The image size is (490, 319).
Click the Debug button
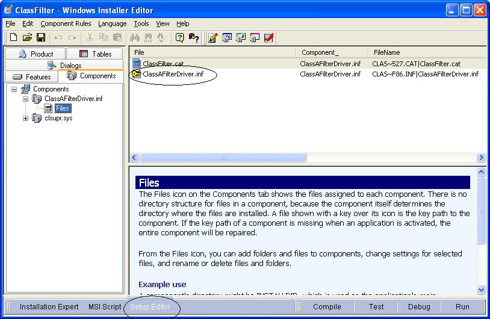coord(419,307)
